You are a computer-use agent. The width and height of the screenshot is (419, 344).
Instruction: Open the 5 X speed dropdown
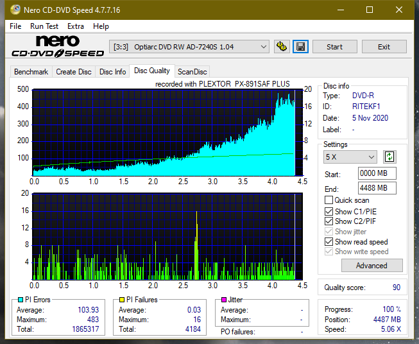pyautogui.click(x=350, y=157)
